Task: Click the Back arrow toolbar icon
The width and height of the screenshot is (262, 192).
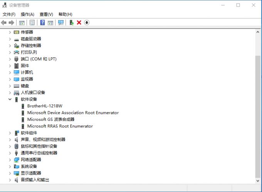Action: coord(4,23)
